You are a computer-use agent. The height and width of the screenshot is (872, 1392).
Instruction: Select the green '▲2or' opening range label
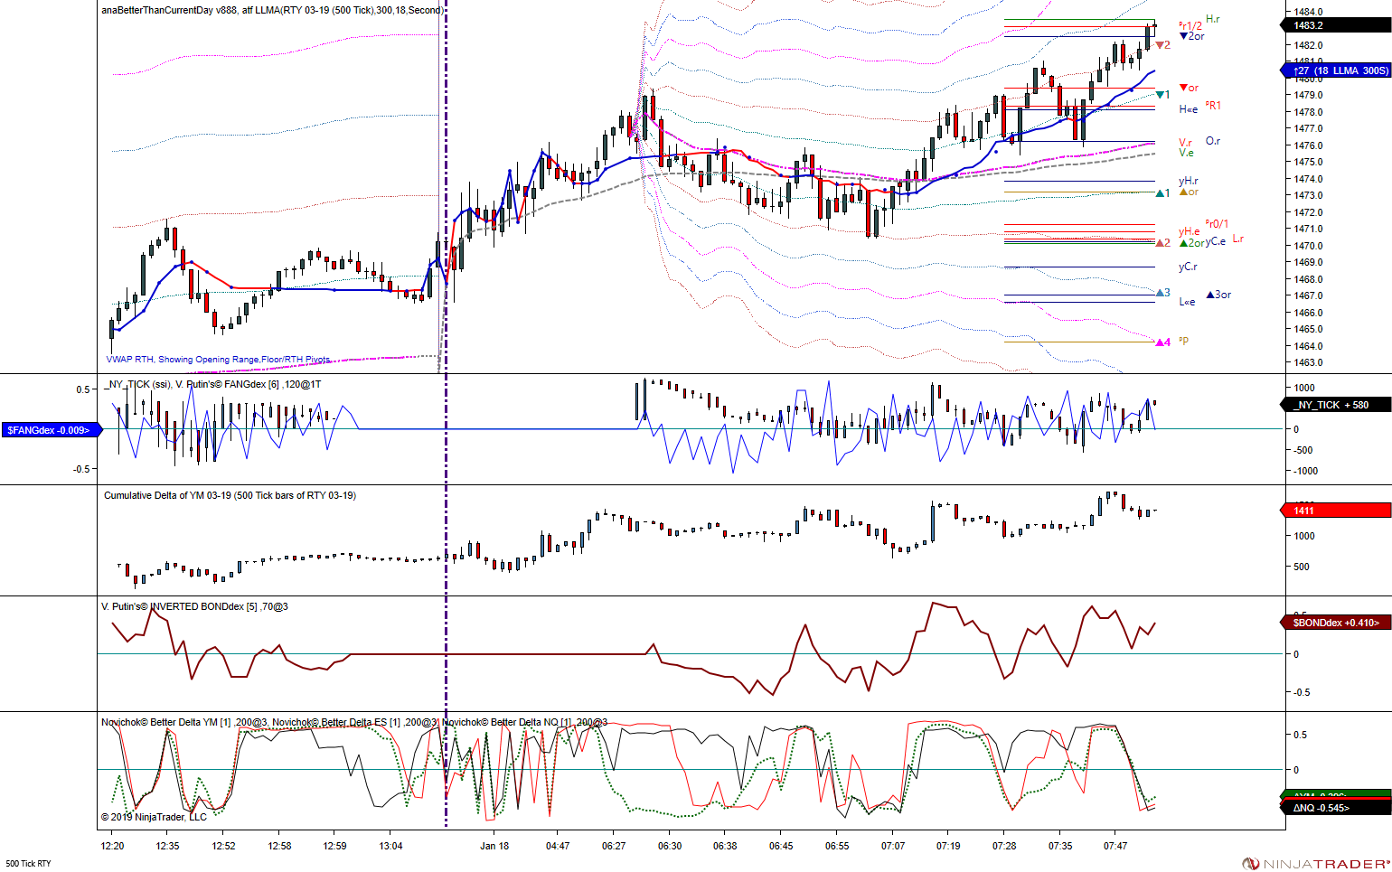1192,243
